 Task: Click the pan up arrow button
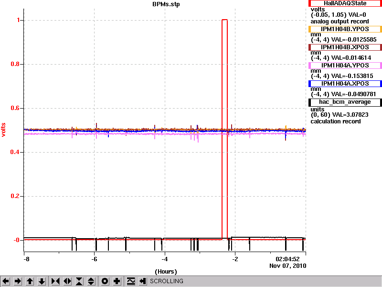pyautogui.click(x=30, y=281)
